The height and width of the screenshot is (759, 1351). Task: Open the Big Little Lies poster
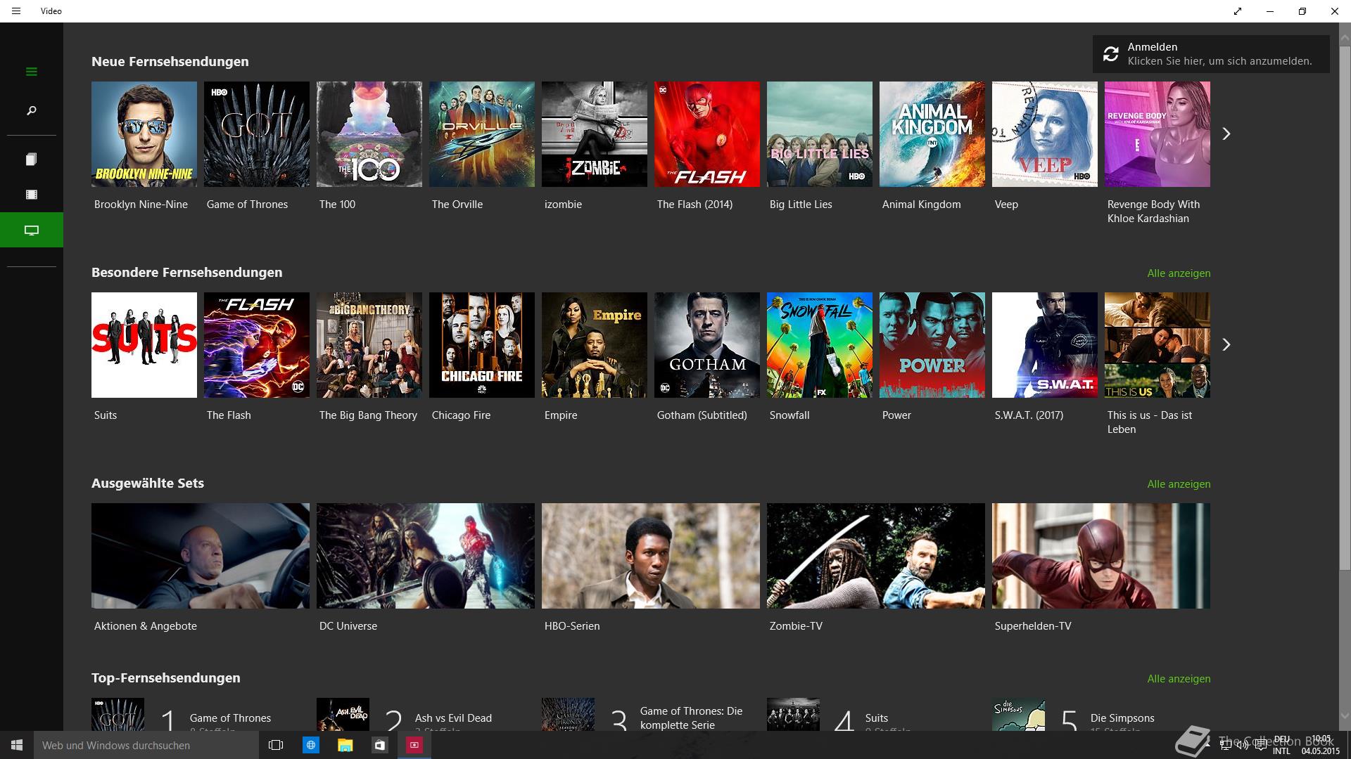pos(820,134)
